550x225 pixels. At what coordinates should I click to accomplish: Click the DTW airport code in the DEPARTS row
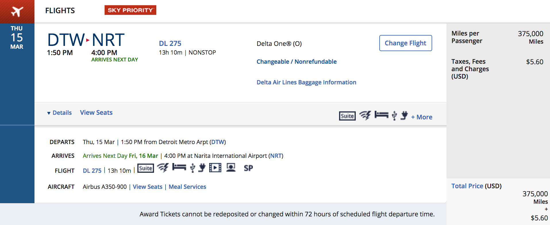[x=218, y=142]
